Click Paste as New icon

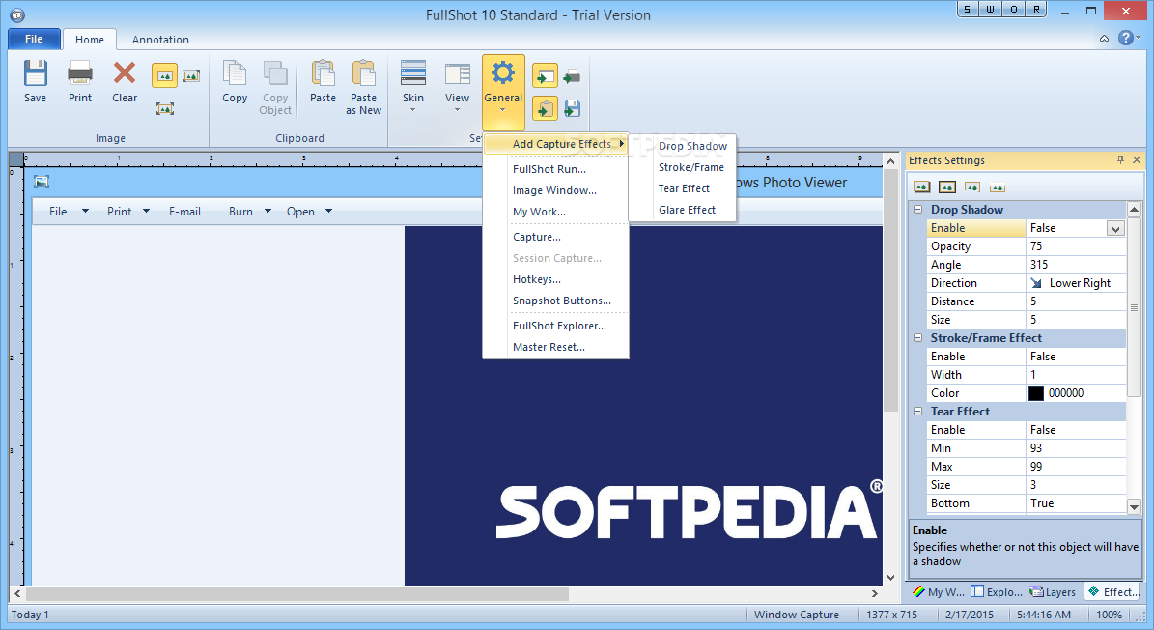363,73
